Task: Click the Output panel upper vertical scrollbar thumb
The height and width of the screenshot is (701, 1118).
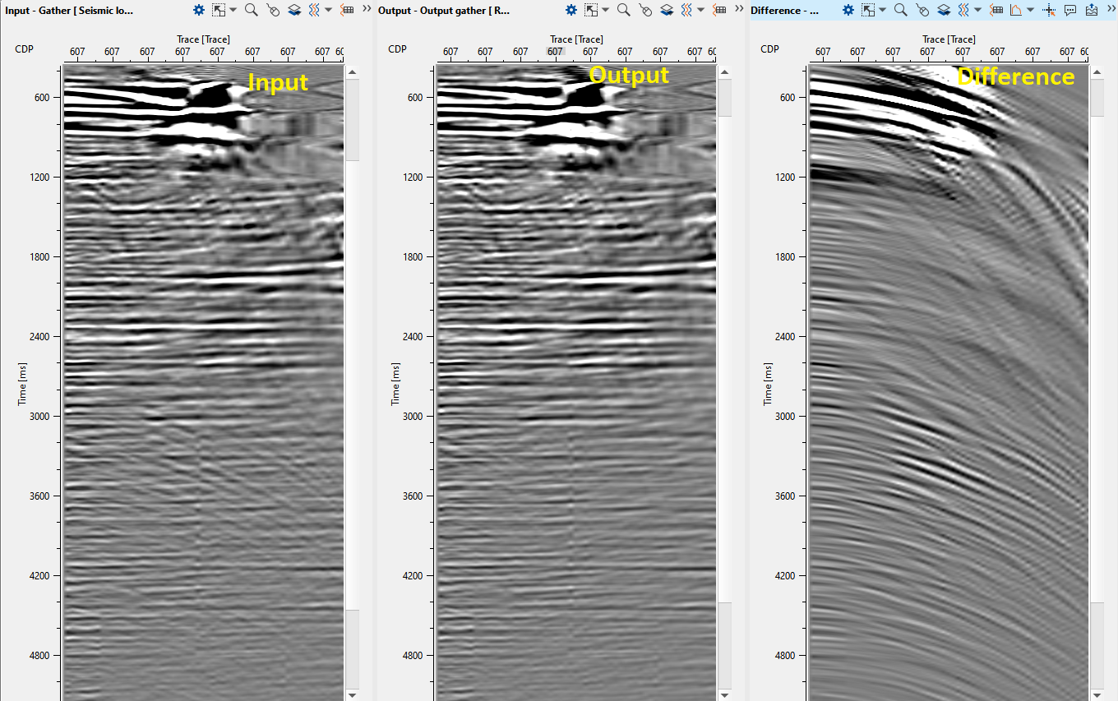Action: click(x=724, y=98)
